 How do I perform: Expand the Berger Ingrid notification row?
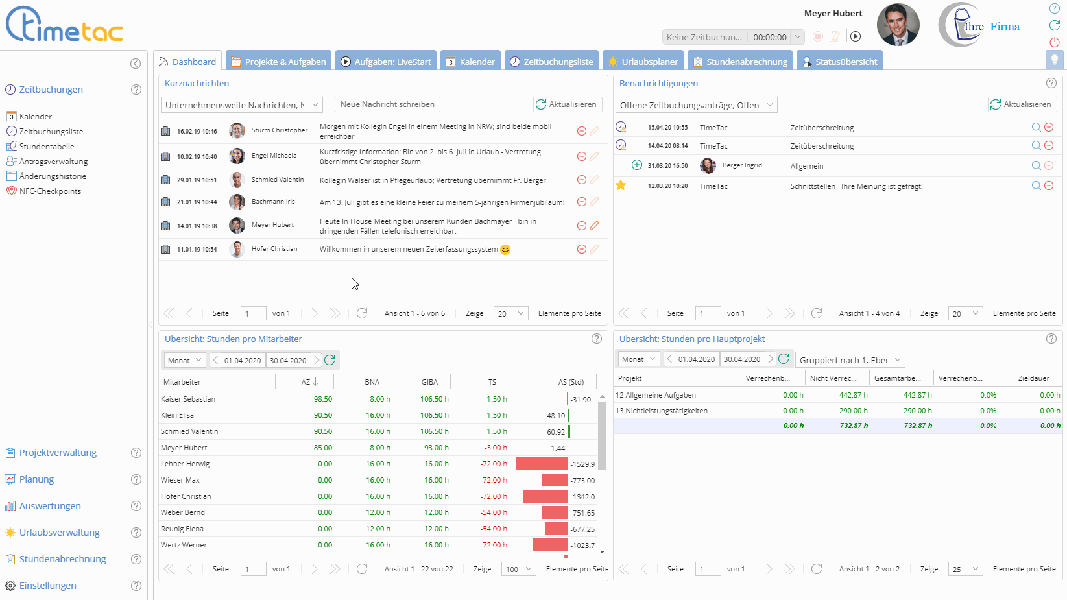[x=637, y=165]
